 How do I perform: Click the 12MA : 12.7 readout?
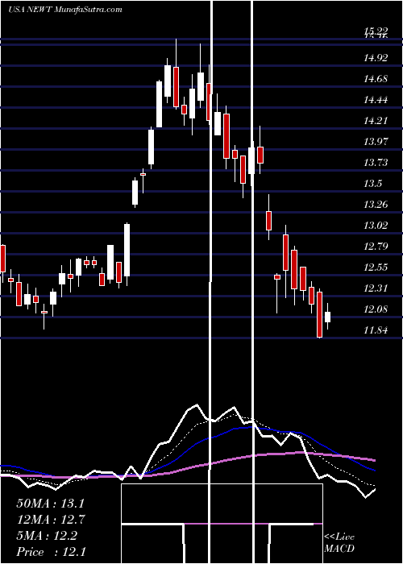pyautogui.click(x=51, y=520)
